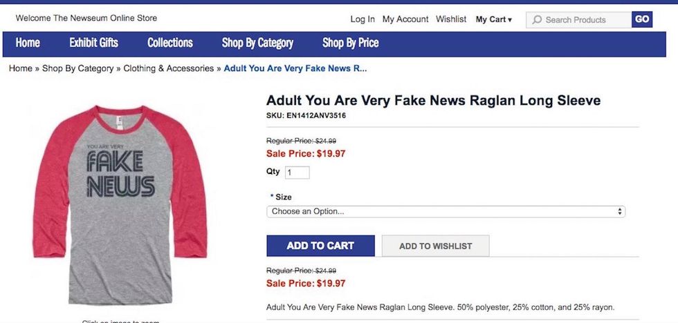Open Shop By Category menu
Screen dimensions: 678x323
[257, 43]
